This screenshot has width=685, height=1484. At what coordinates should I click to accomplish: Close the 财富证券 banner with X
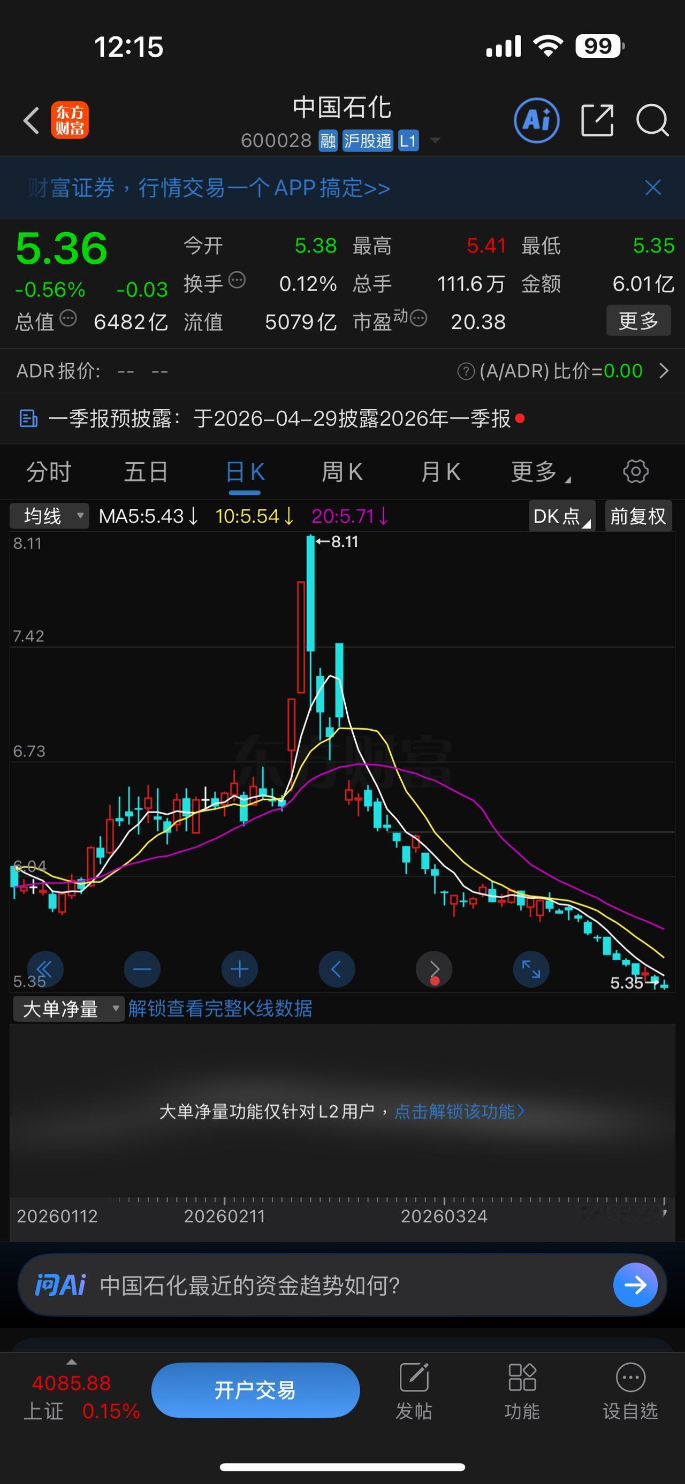point(653,188)
